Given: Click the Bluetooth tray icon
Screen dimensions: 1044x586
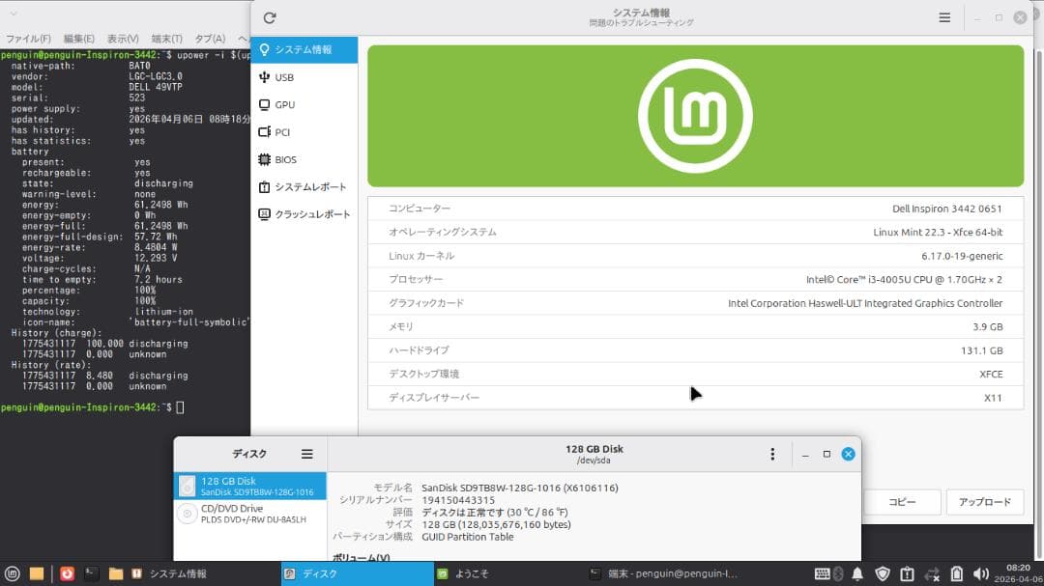Looking at the screenshot, I should [838, 574].
